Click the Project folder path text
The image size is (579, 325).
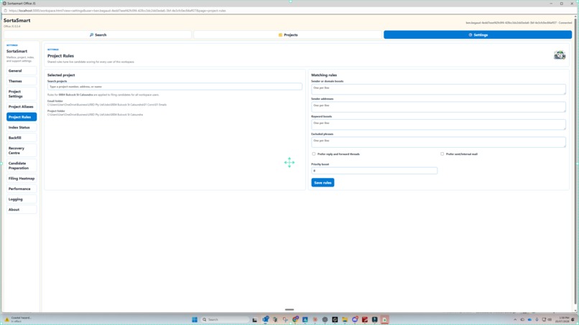click(95, 115)
